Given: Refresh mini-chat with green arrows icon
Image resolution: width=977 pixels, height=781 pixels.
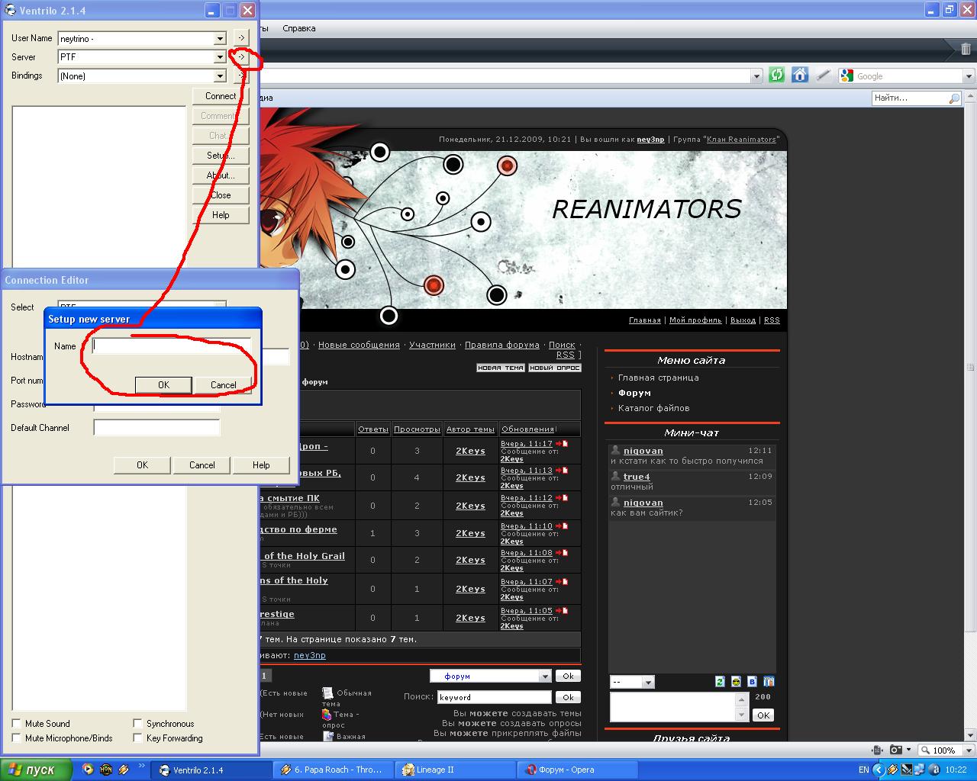Looking at the screenshot, I should click(x=720, y=681).
